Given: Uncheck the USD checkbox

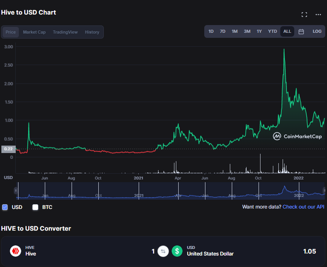Looking at the screenshot, I should click(x=5, y=207).
